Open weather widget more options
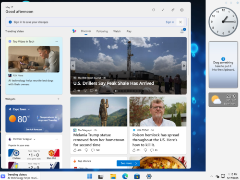This screenshot has width=240, height=180. pos(57,109)
